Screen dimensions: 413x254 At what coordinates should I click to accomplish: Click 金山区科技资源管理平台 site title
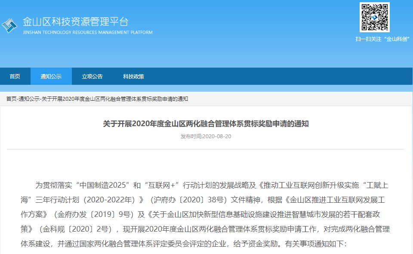coord(76,22)
